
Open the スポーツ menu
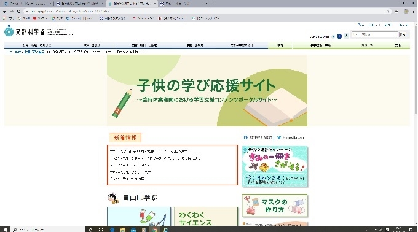(x=367, y=45)
